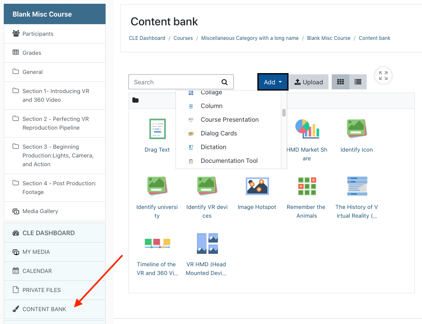Open Blank Misc Course breadcrumb link

point(328,38)
